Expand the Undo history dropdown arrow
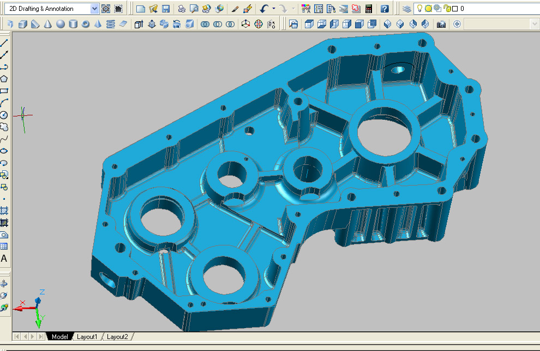This screenshot has width=540, height=351. click(x=274, y=9)
